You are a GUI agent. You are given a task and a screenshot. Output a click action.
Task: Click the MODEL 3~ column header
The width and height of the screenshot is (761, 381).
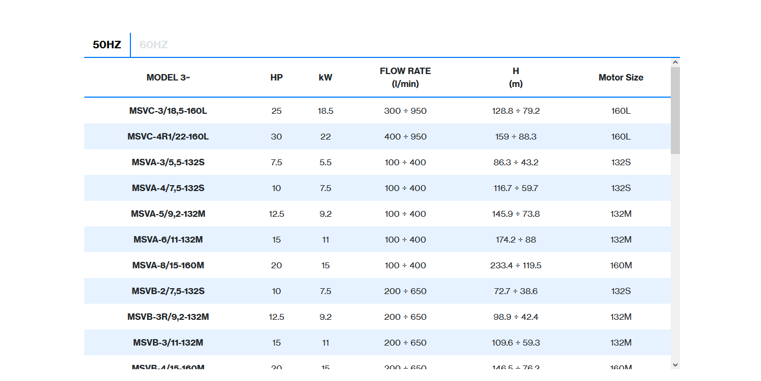(x=168, y=77)
